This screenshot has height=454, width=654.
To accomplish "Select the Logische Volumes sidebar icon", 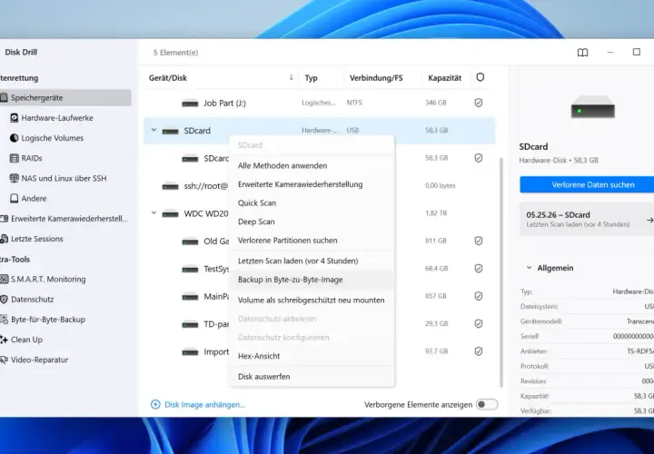I will point(15,138).
